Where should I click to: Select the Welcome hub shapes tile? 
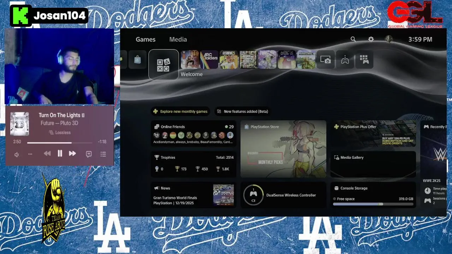click(163, 65)
